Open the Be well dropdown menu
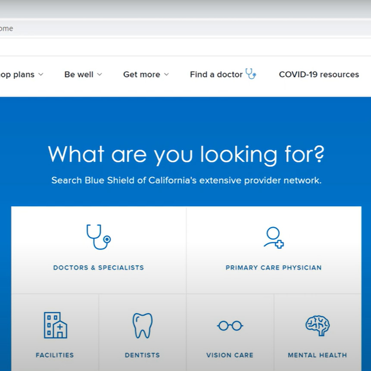The image size is (371, 371). [83, 74]
